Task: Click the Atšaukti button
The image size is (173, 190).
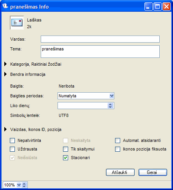Action: pyautogui.click(x=120, y=172)
